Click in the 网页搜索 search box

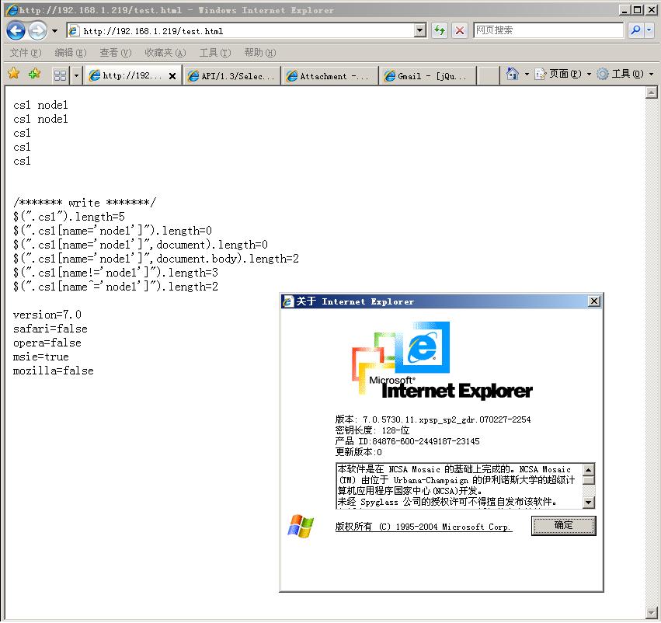tap(548, 30)
